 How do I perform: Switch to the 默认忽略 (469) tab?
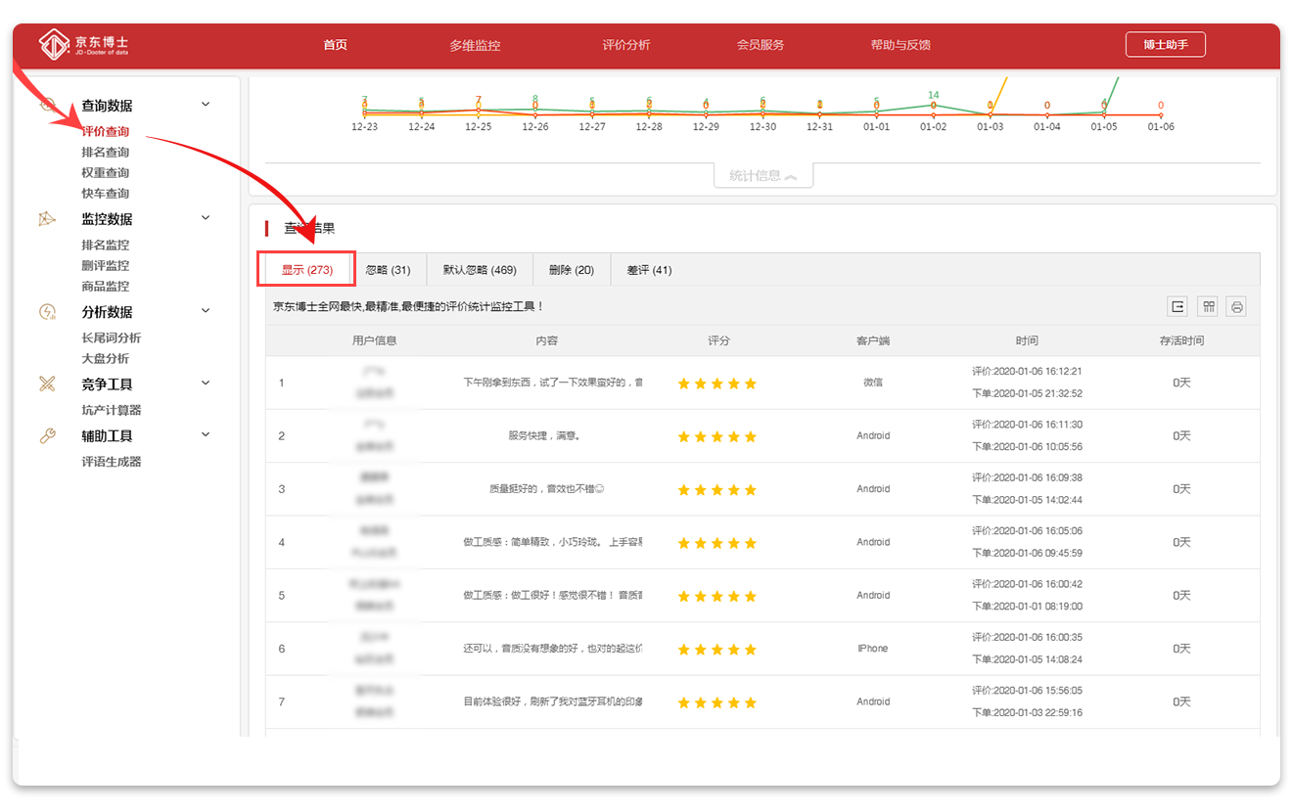click(x=480, y=270)
